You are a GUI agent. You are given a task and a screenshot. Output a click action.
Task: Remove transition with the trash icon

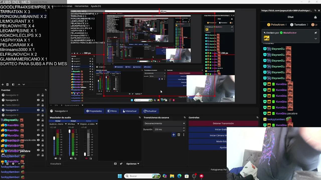click(x=179, y=135)
